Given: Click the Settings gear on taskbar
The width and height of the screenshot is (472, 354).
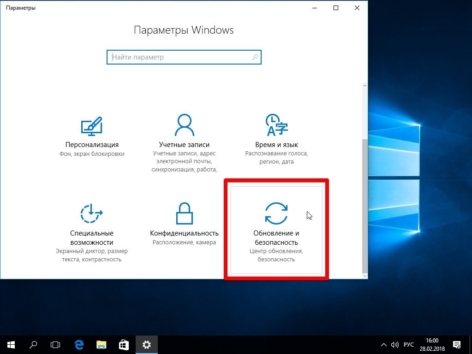Looking at the screenshot, I should tap(147, 345).
